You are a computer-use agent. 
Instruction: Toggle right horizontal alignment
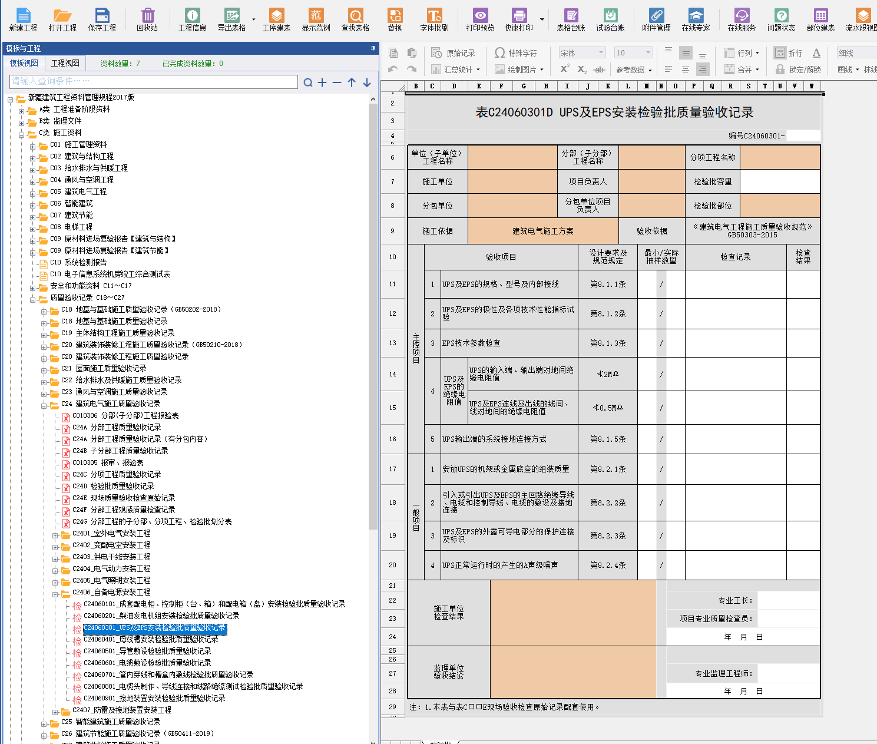703,70
